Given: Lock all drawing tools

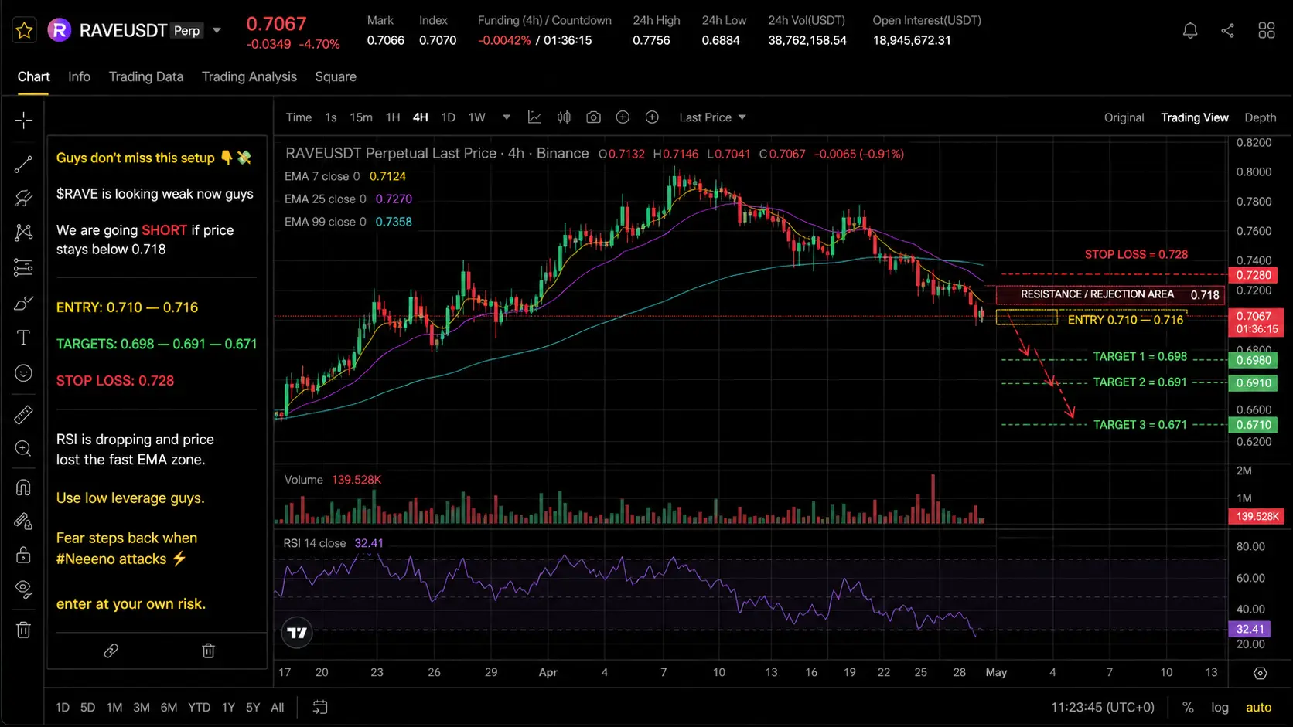Looking at the screenshot, I should coord(23,555).
